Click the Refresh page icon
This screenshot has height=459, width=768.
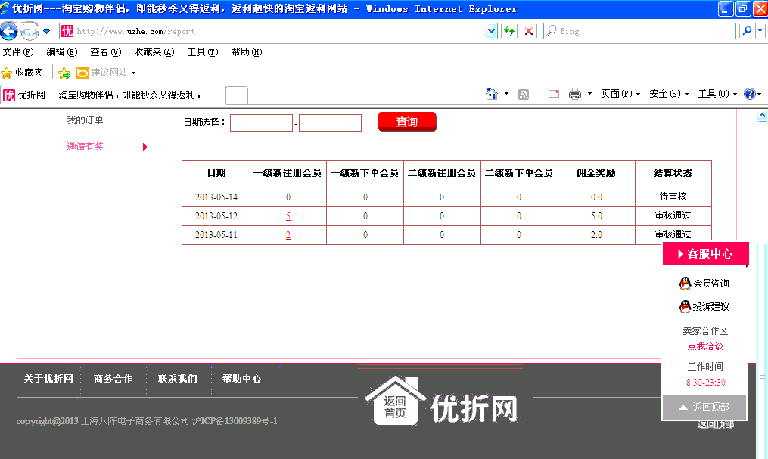509,31
